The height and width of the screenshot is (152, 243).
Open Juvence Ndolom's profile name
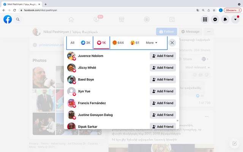click(90, 56)
